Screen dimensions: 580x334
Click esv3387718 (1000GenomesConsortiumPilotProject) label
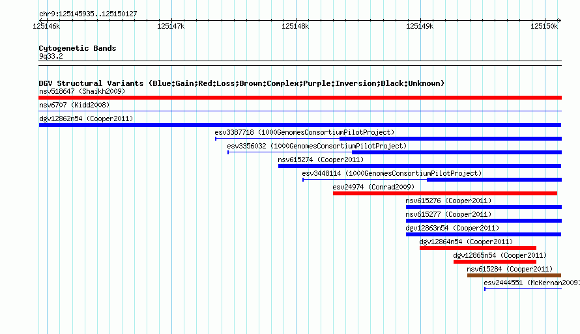[x=304, y=132]
